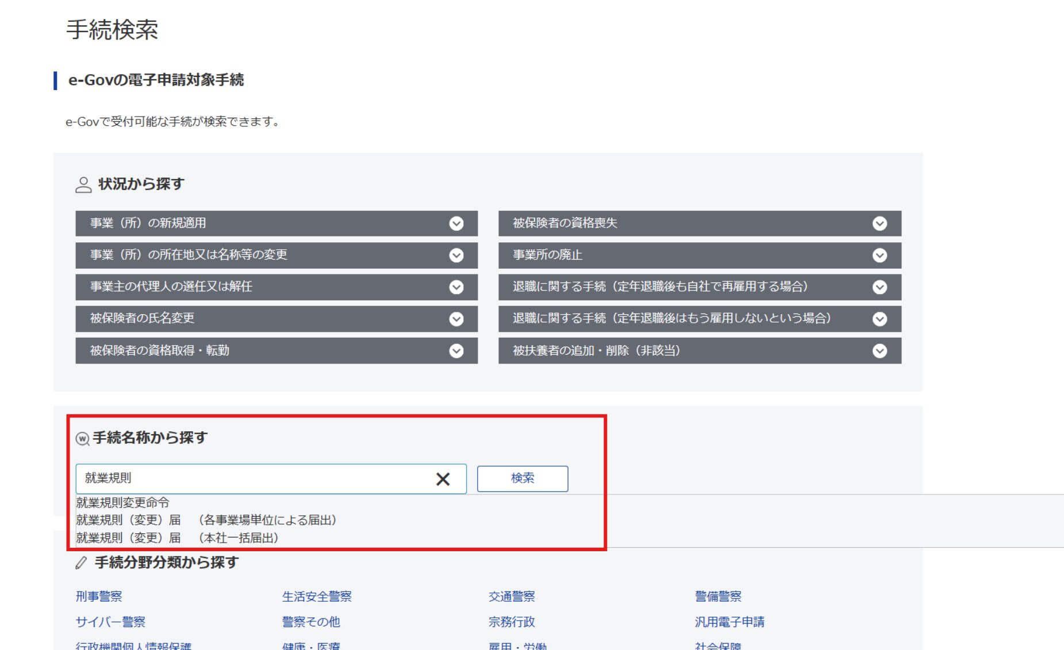Open 生活安全警察 category link
Viewport: 1064px width, 650px height.
point(317,597)
